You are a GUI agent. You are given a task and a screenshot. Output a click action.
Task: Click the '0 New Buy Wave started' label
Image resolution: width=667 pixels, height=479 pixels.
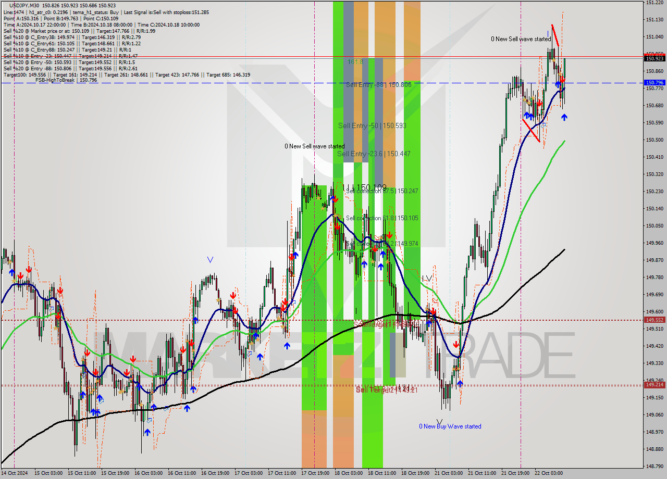click(x=450, y=426)
